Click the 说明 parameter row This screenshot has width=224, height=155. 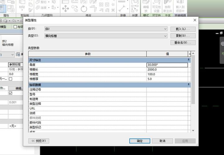point(110,113)
